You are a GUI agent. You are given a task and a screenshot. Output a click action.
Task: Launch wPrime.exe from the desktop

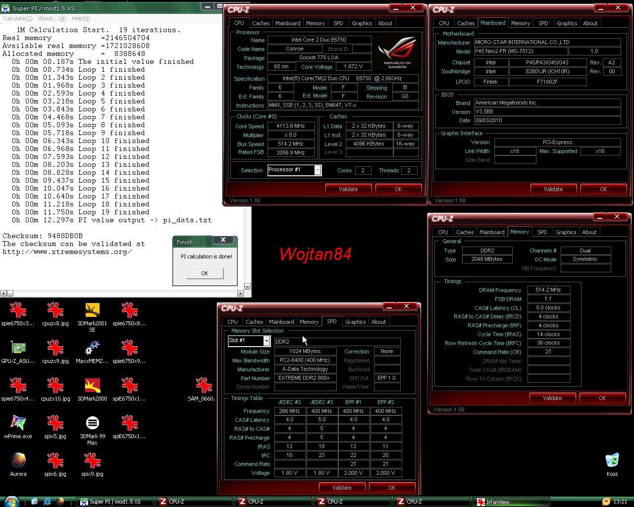(x=18, y=427)
